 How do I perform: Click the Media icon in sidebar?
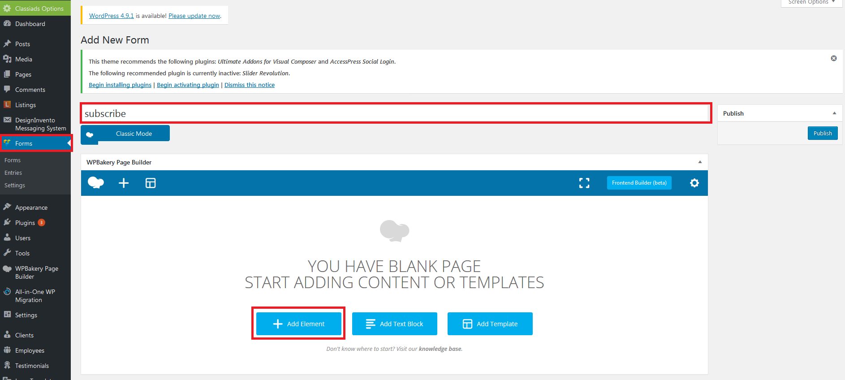click(7, 59)
